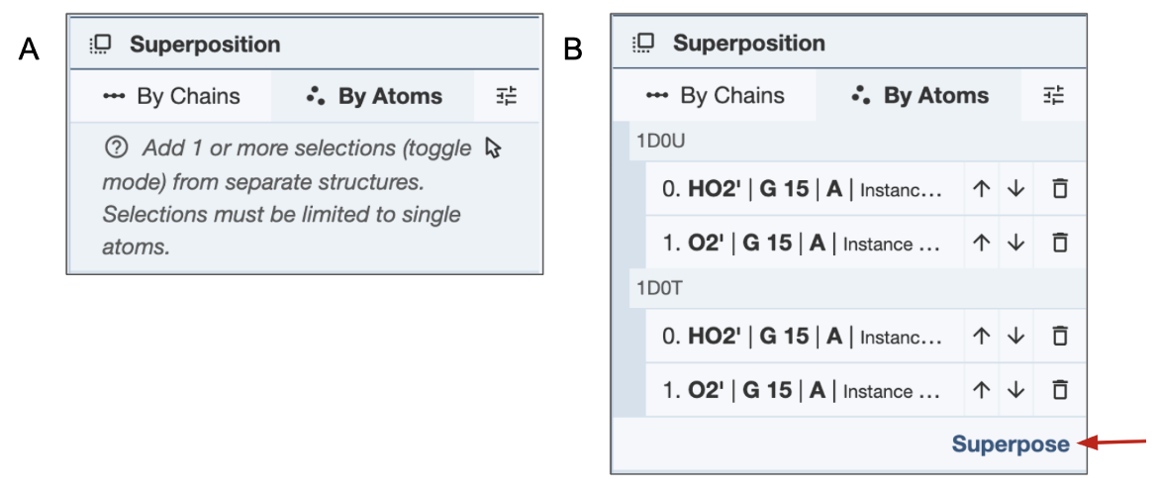This screenshot has height=493, width=1158.
Task: Remove 1D0T O2' atom entry
Action: tap(1060, 390)
